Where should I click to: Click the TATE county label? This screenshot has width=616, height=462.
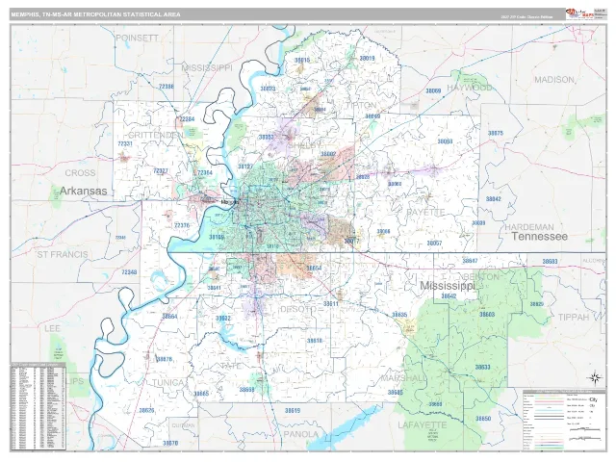point(231,366)
